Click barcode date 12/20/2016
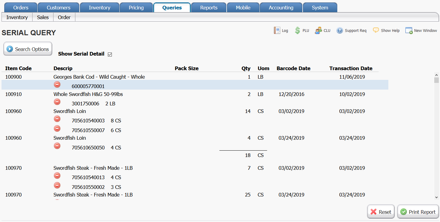This screenshot has height=222, width=440. pos(291,94)
